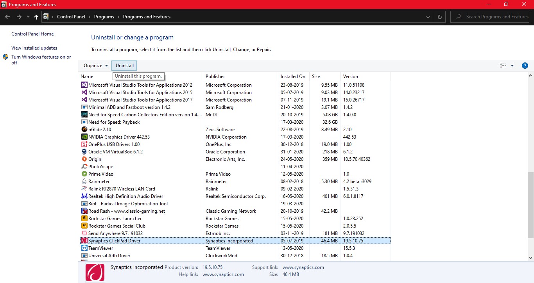Click the Uninstall button
This screenshot has height=283, width=534.
coord(124,66)
